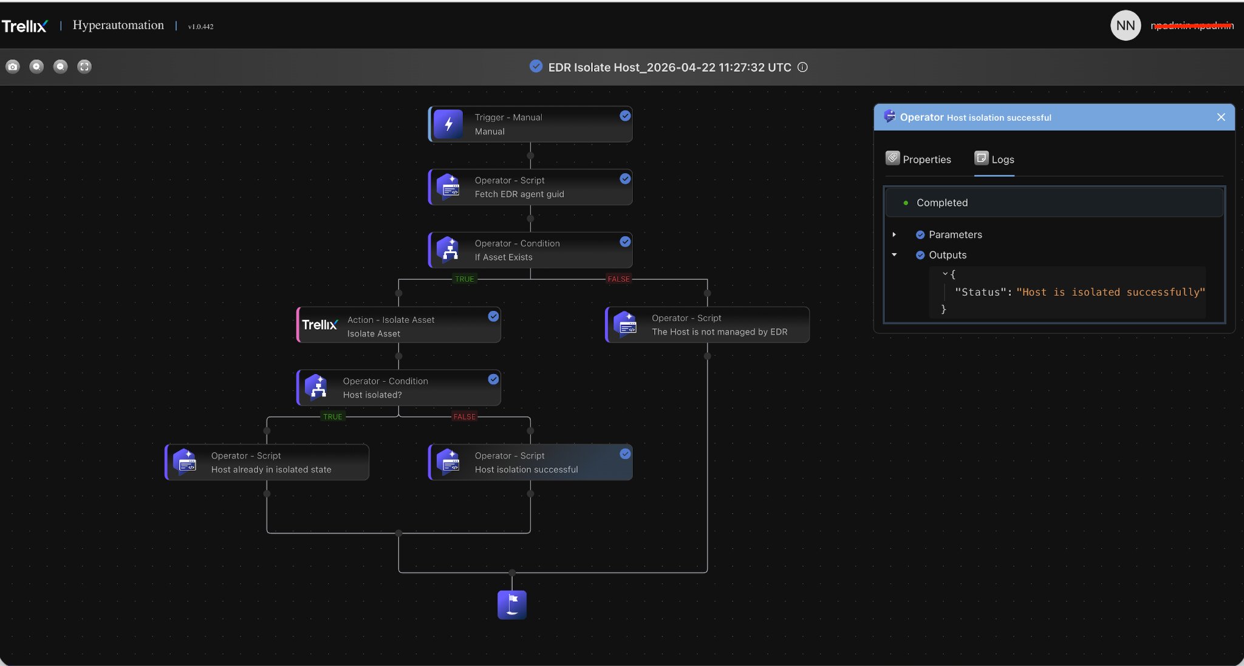Screen dimensions: 1244x666
Task: Select the If Asset Exists condition icon
Action: point(448,250)
